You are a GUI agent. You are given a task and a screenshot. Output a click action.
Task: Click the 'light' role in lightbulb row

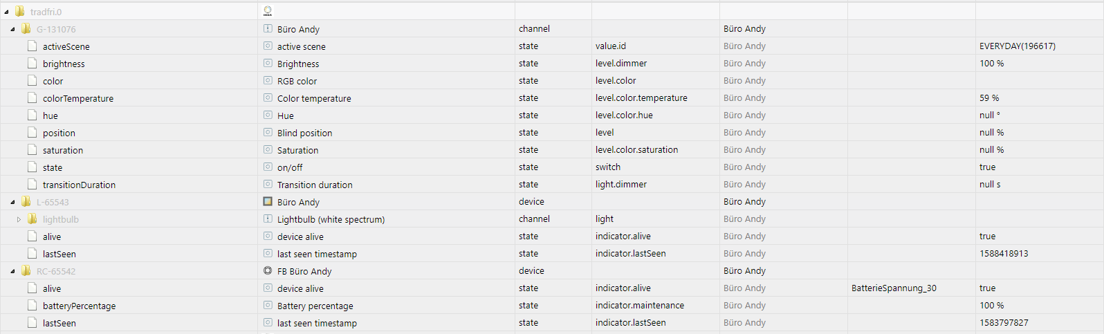coord(605,219)
